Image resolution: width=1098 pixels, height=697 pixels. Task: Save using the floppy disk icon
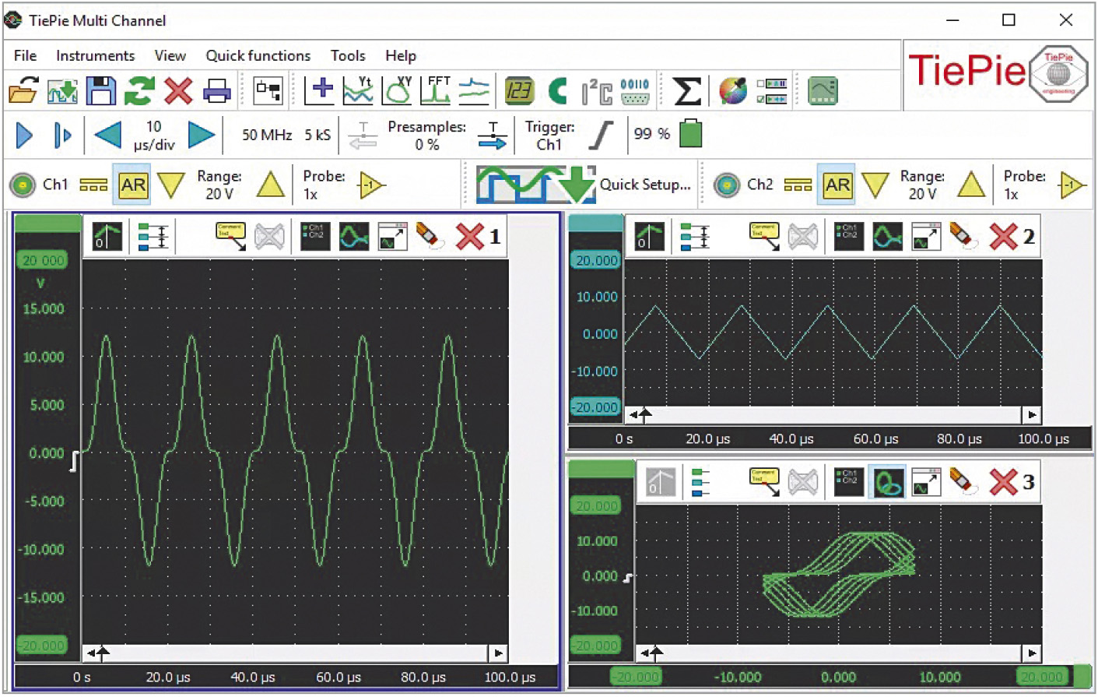tap(101, 91)
